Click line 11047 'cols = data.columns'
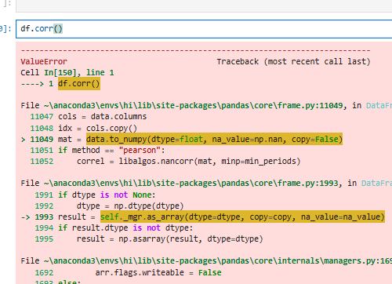 point(89,117)
